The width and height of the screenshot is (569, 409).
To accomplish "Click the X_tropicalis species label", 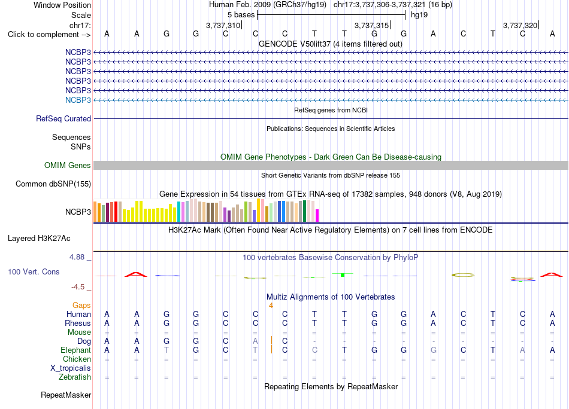I will click(x=71, y=368).
